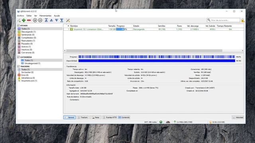Click the torrent list horizontal scrollbar
The width and height of the screenshot is (255, 143).
(x=144, y=50)
